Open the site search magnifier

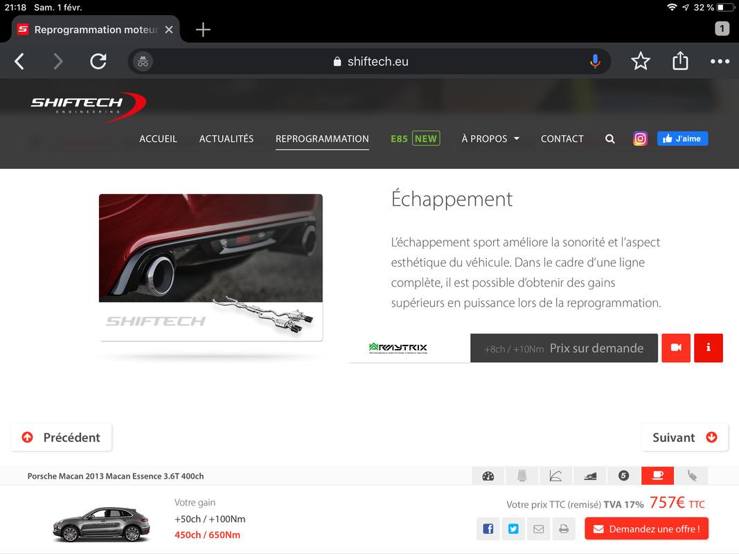click(610, 139)
